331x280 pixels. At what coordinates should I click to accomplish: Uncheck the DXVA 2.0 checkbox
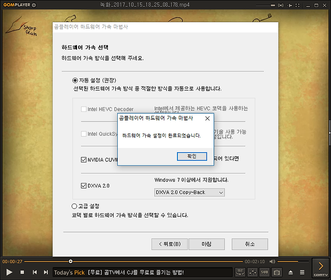click(84, 186)
